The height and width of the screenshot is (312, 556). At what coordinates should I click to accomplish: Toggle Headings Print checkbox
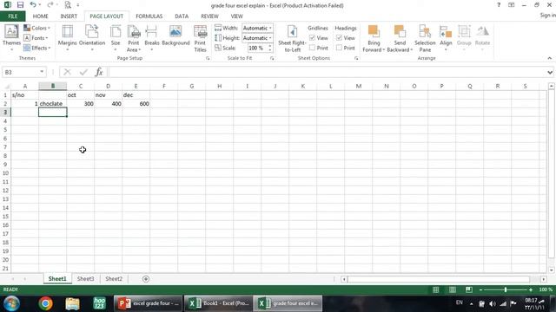click(339, 48)
